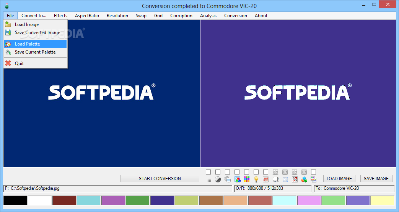The height and width of the screenshot is (212, 399).
Task: Click the 800x600 / 512x383 resolution field
Action: click(x=273, y=189)
